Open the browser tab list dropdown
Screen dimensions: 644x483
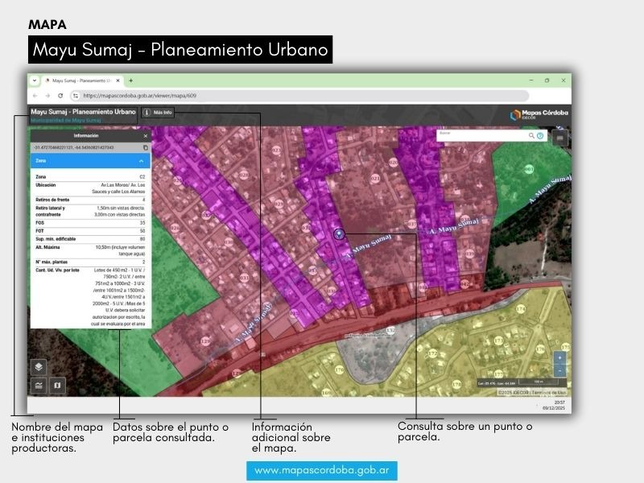coord(35,80)
